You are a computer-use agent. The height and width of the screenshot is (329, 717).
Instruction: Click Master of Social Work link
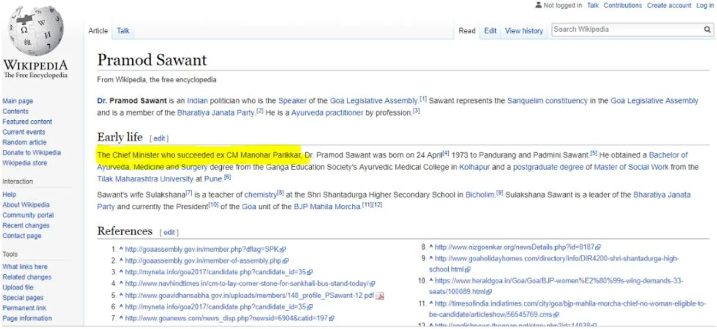pyautogui.click(x=632, y=167)
